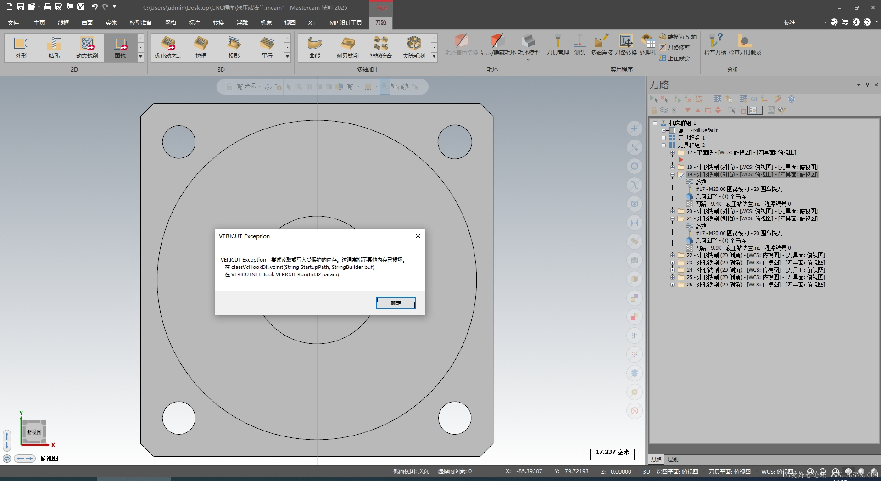Open the 曲线 multiaxis curve toolpath
This screenshot has height=481, width=881.
315,48
